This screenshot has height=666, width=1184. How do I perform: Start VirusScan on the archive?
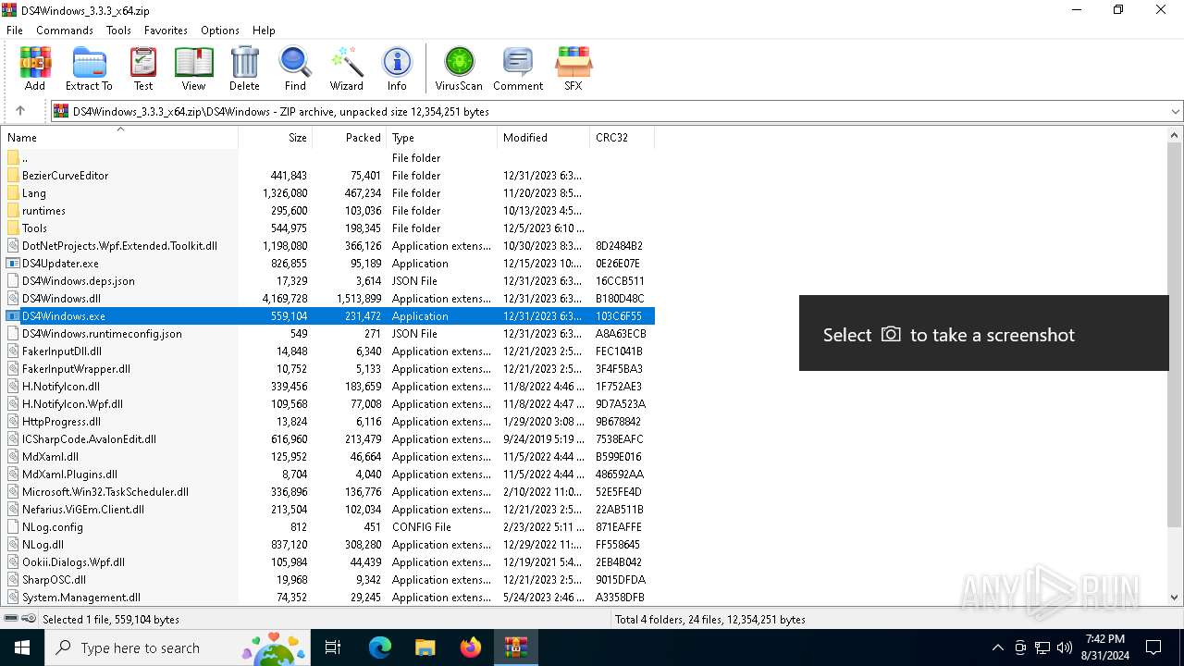pos(459,69)
